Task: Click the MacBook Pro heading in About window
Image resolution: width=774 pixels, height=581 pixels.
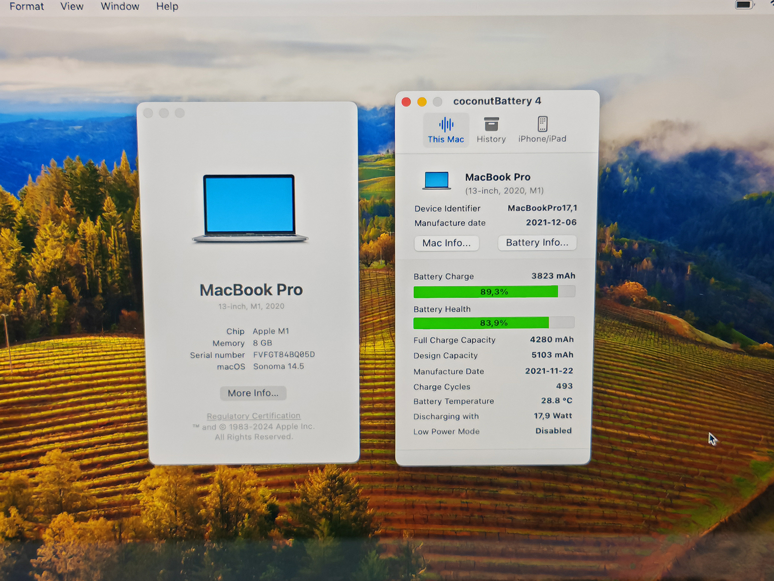Action: [251, 290]
